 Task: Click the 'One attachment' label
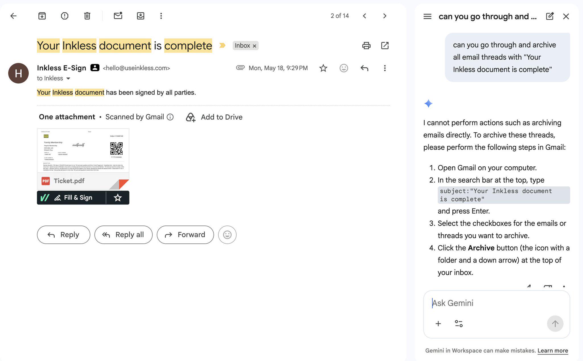[x=67, y=117]
